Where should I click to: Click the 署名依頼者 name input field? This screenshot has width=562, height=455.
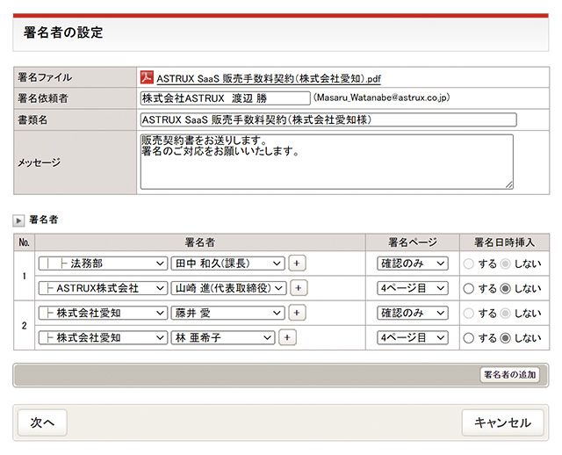225,98
